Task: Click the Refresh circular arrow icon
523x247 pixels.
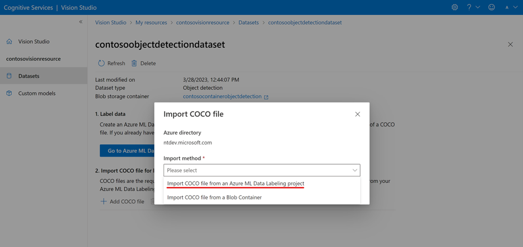Action: (102, 63)
